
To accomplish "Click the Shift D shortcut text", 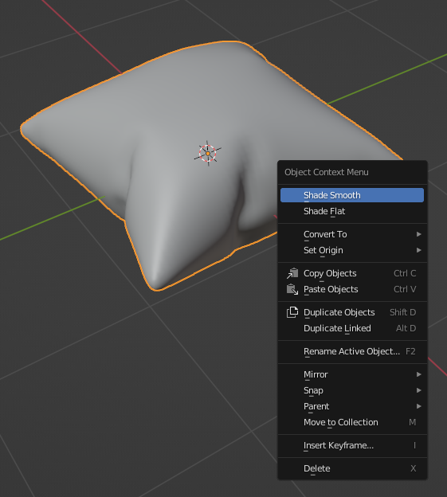I will click(402, 312).
